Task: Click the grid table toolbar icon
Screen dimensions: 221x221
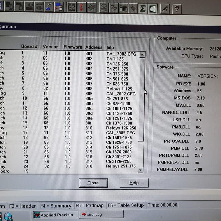Action: coord(123,8)
